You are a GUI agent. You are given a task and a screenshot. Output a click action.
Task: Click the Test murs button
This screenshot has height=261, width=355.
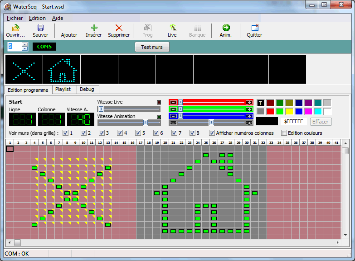coord(152,47)
